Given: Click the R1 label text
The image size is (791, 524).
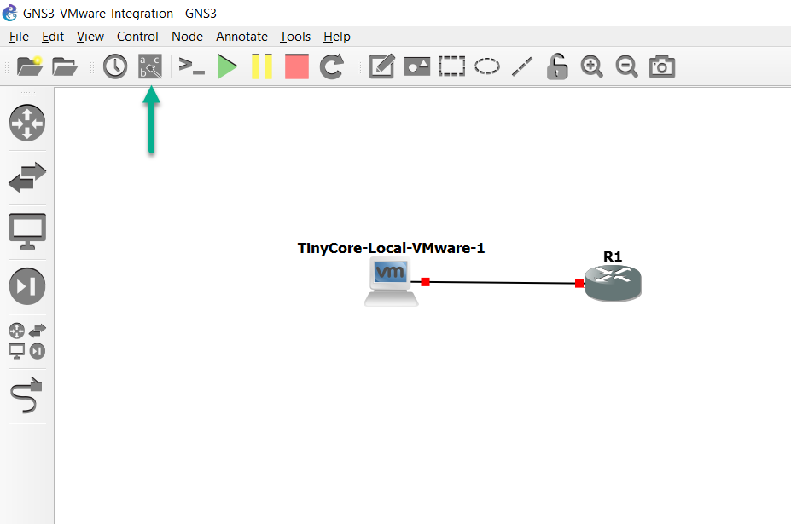Looking at the screenshot, I should [x=613, y=256].
